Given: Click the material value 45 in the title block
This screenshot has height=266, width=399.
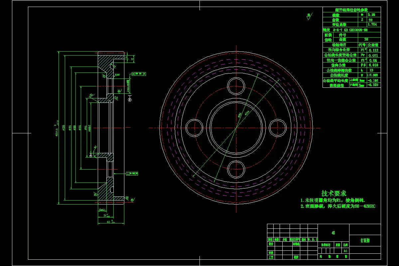Looking at the screenshot, I should click(333, 233).
